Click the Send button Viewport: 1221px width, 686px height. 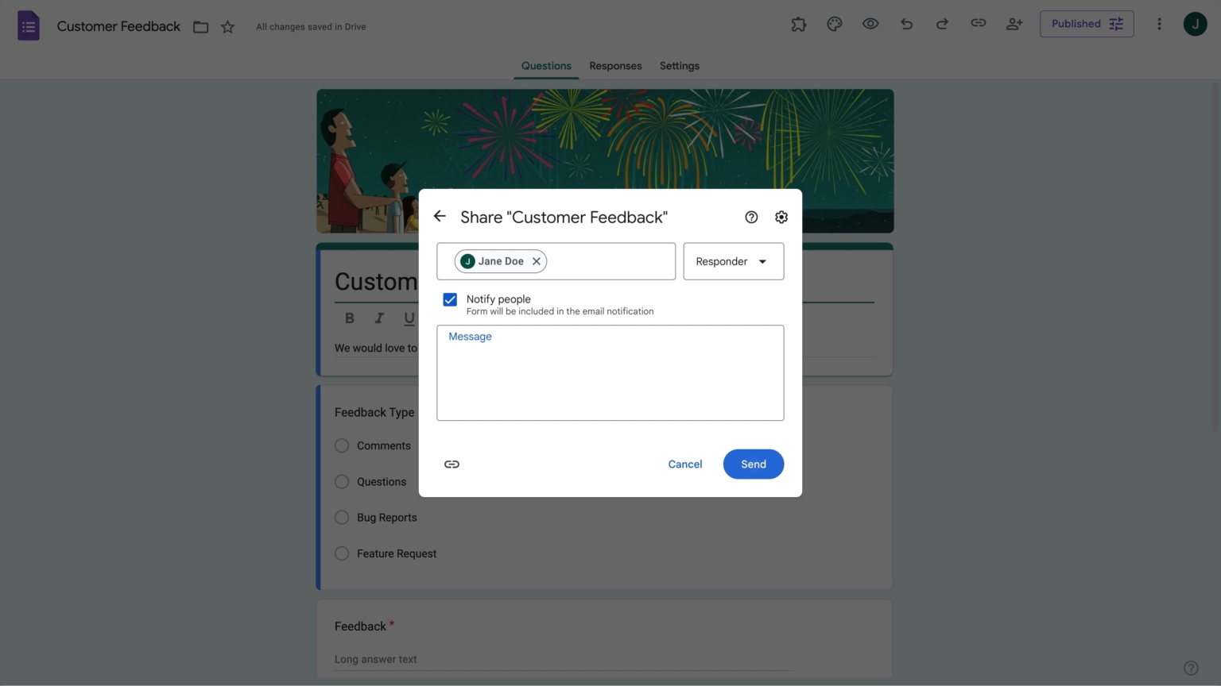(x=752, y=464)
